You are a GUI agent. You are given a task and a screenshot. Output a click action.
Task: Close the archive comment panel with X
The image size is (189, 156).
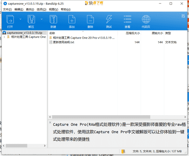[50, 122]
